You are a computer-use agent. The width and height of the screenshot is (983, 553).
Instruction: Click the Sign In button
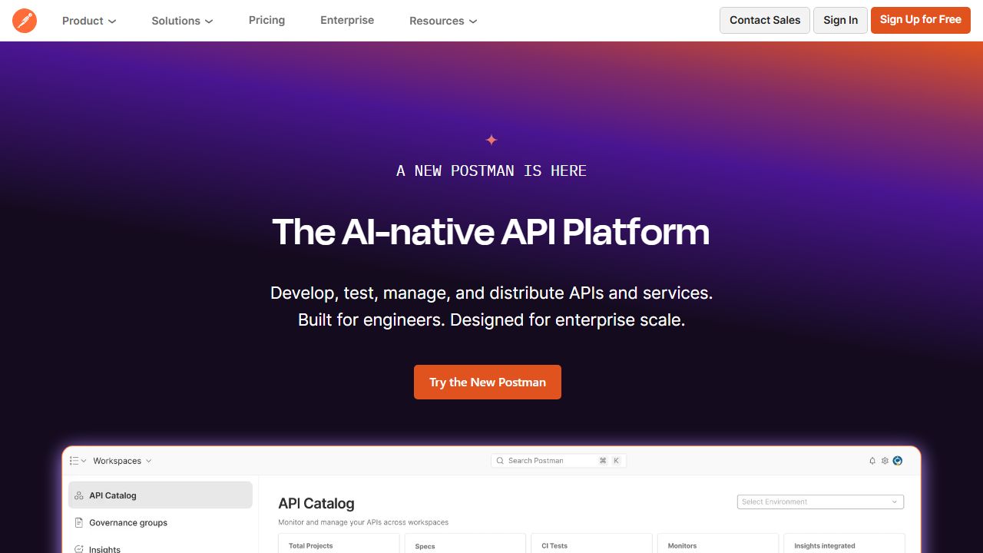(x=840, y=20)
